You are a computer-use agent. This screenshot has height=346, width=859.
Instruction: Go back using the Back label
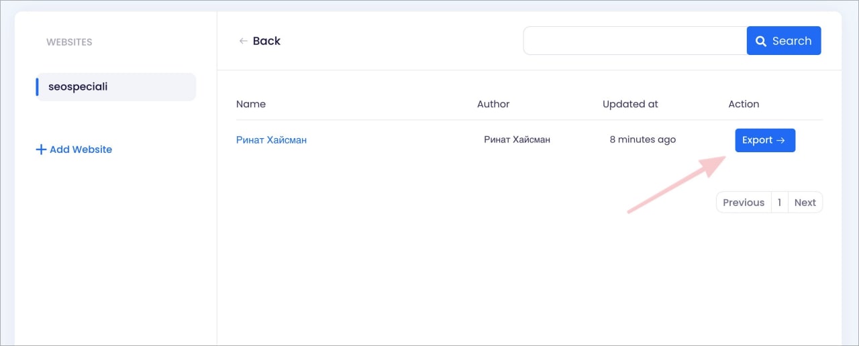(x=266, y=41)
